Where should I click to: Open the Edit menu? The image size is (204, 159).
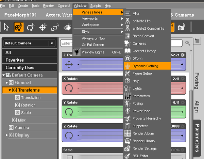(x=11, y=6)
